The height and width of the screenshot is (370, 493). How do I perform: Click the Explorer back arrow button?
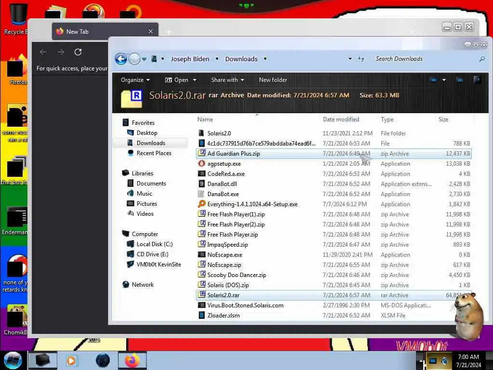121,59
